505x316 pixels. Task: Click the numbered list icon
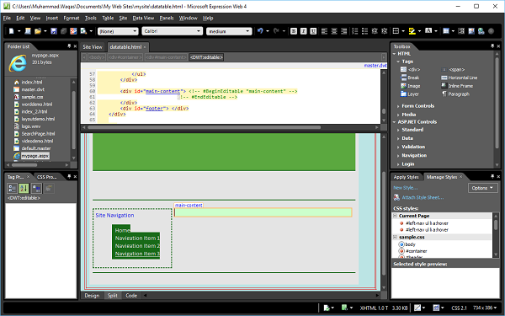(x=355, y=31)
